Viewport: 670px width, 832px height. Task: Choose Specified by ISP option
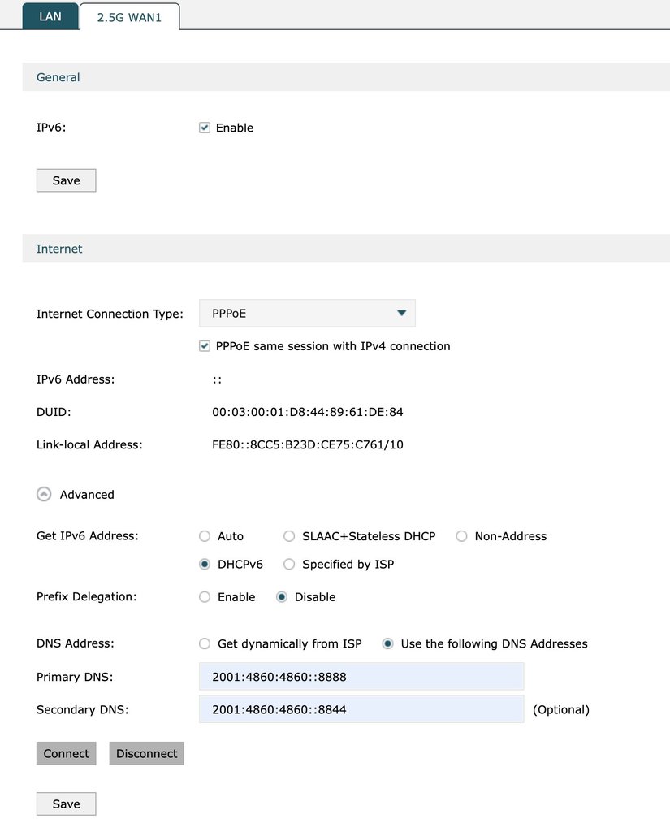pyautogui.click(x=289, y=564)
